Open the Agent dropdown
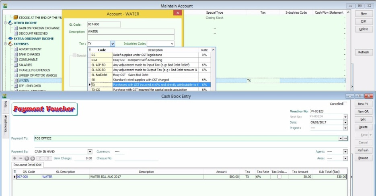The height and width of the screenshot is (196, 376). [x=345, y=152]
